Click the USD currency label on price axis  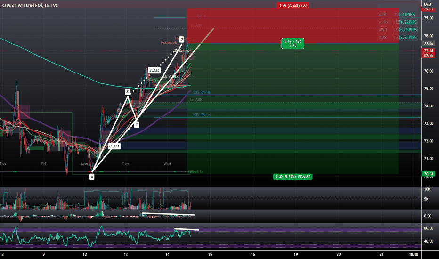[427, 4]
